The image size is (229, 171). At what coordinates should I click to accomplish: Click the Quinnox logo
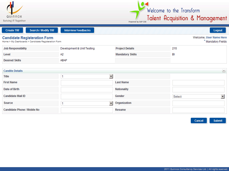(x=14, y=11)
